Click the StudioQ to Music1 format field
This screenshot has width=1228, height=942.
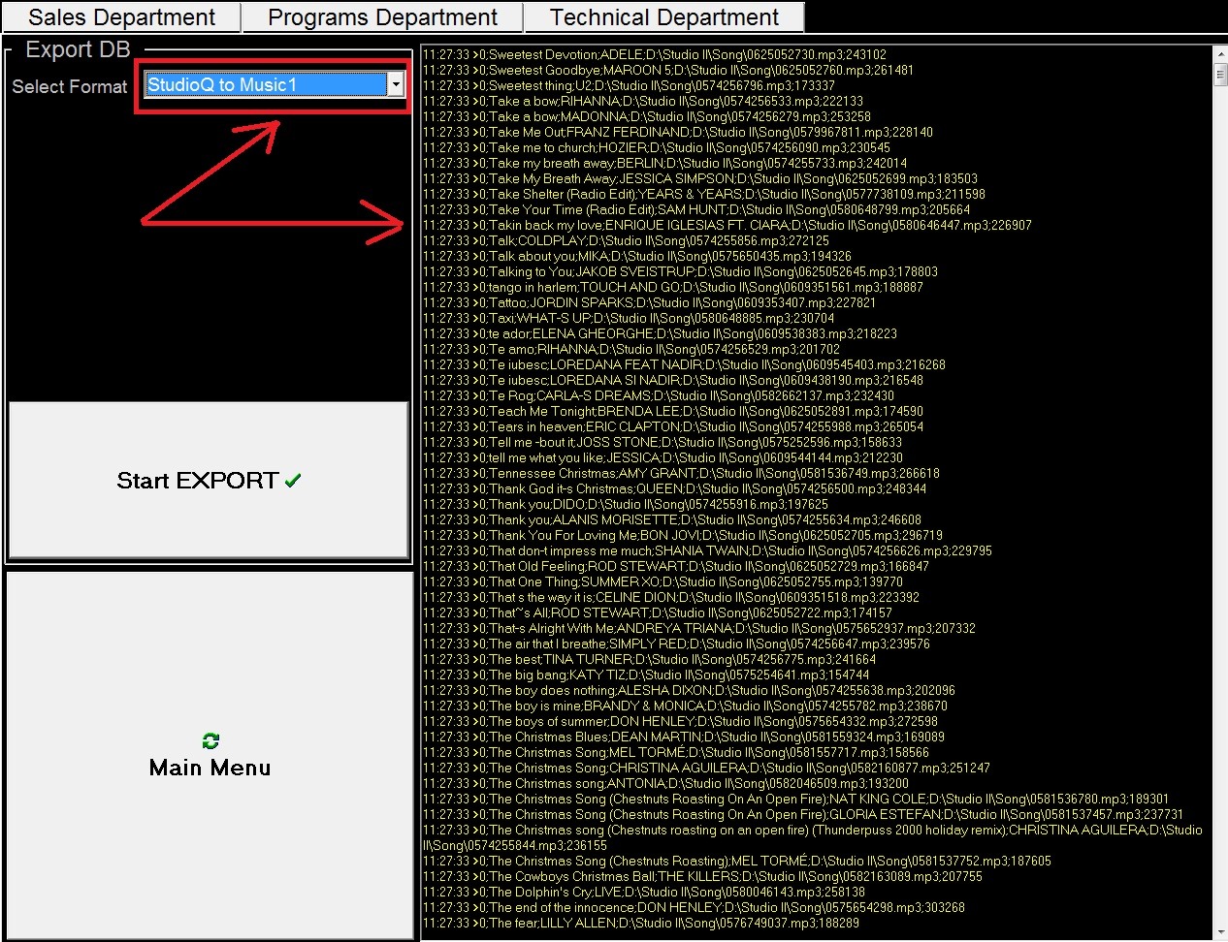pyautogui.click(x=265, y=85)
